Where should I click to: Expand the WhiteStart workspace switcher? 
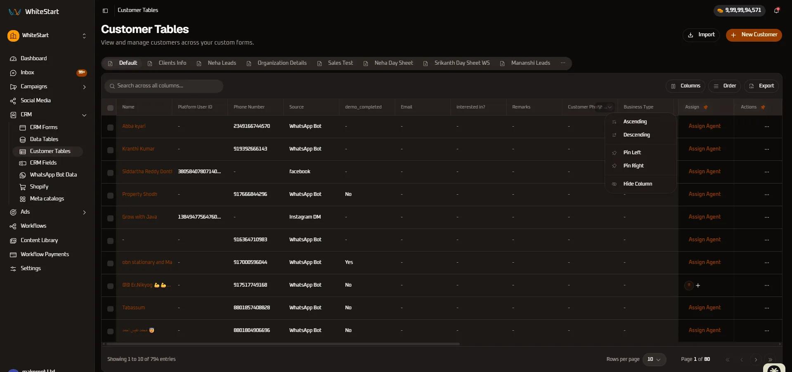click(84, 36)
